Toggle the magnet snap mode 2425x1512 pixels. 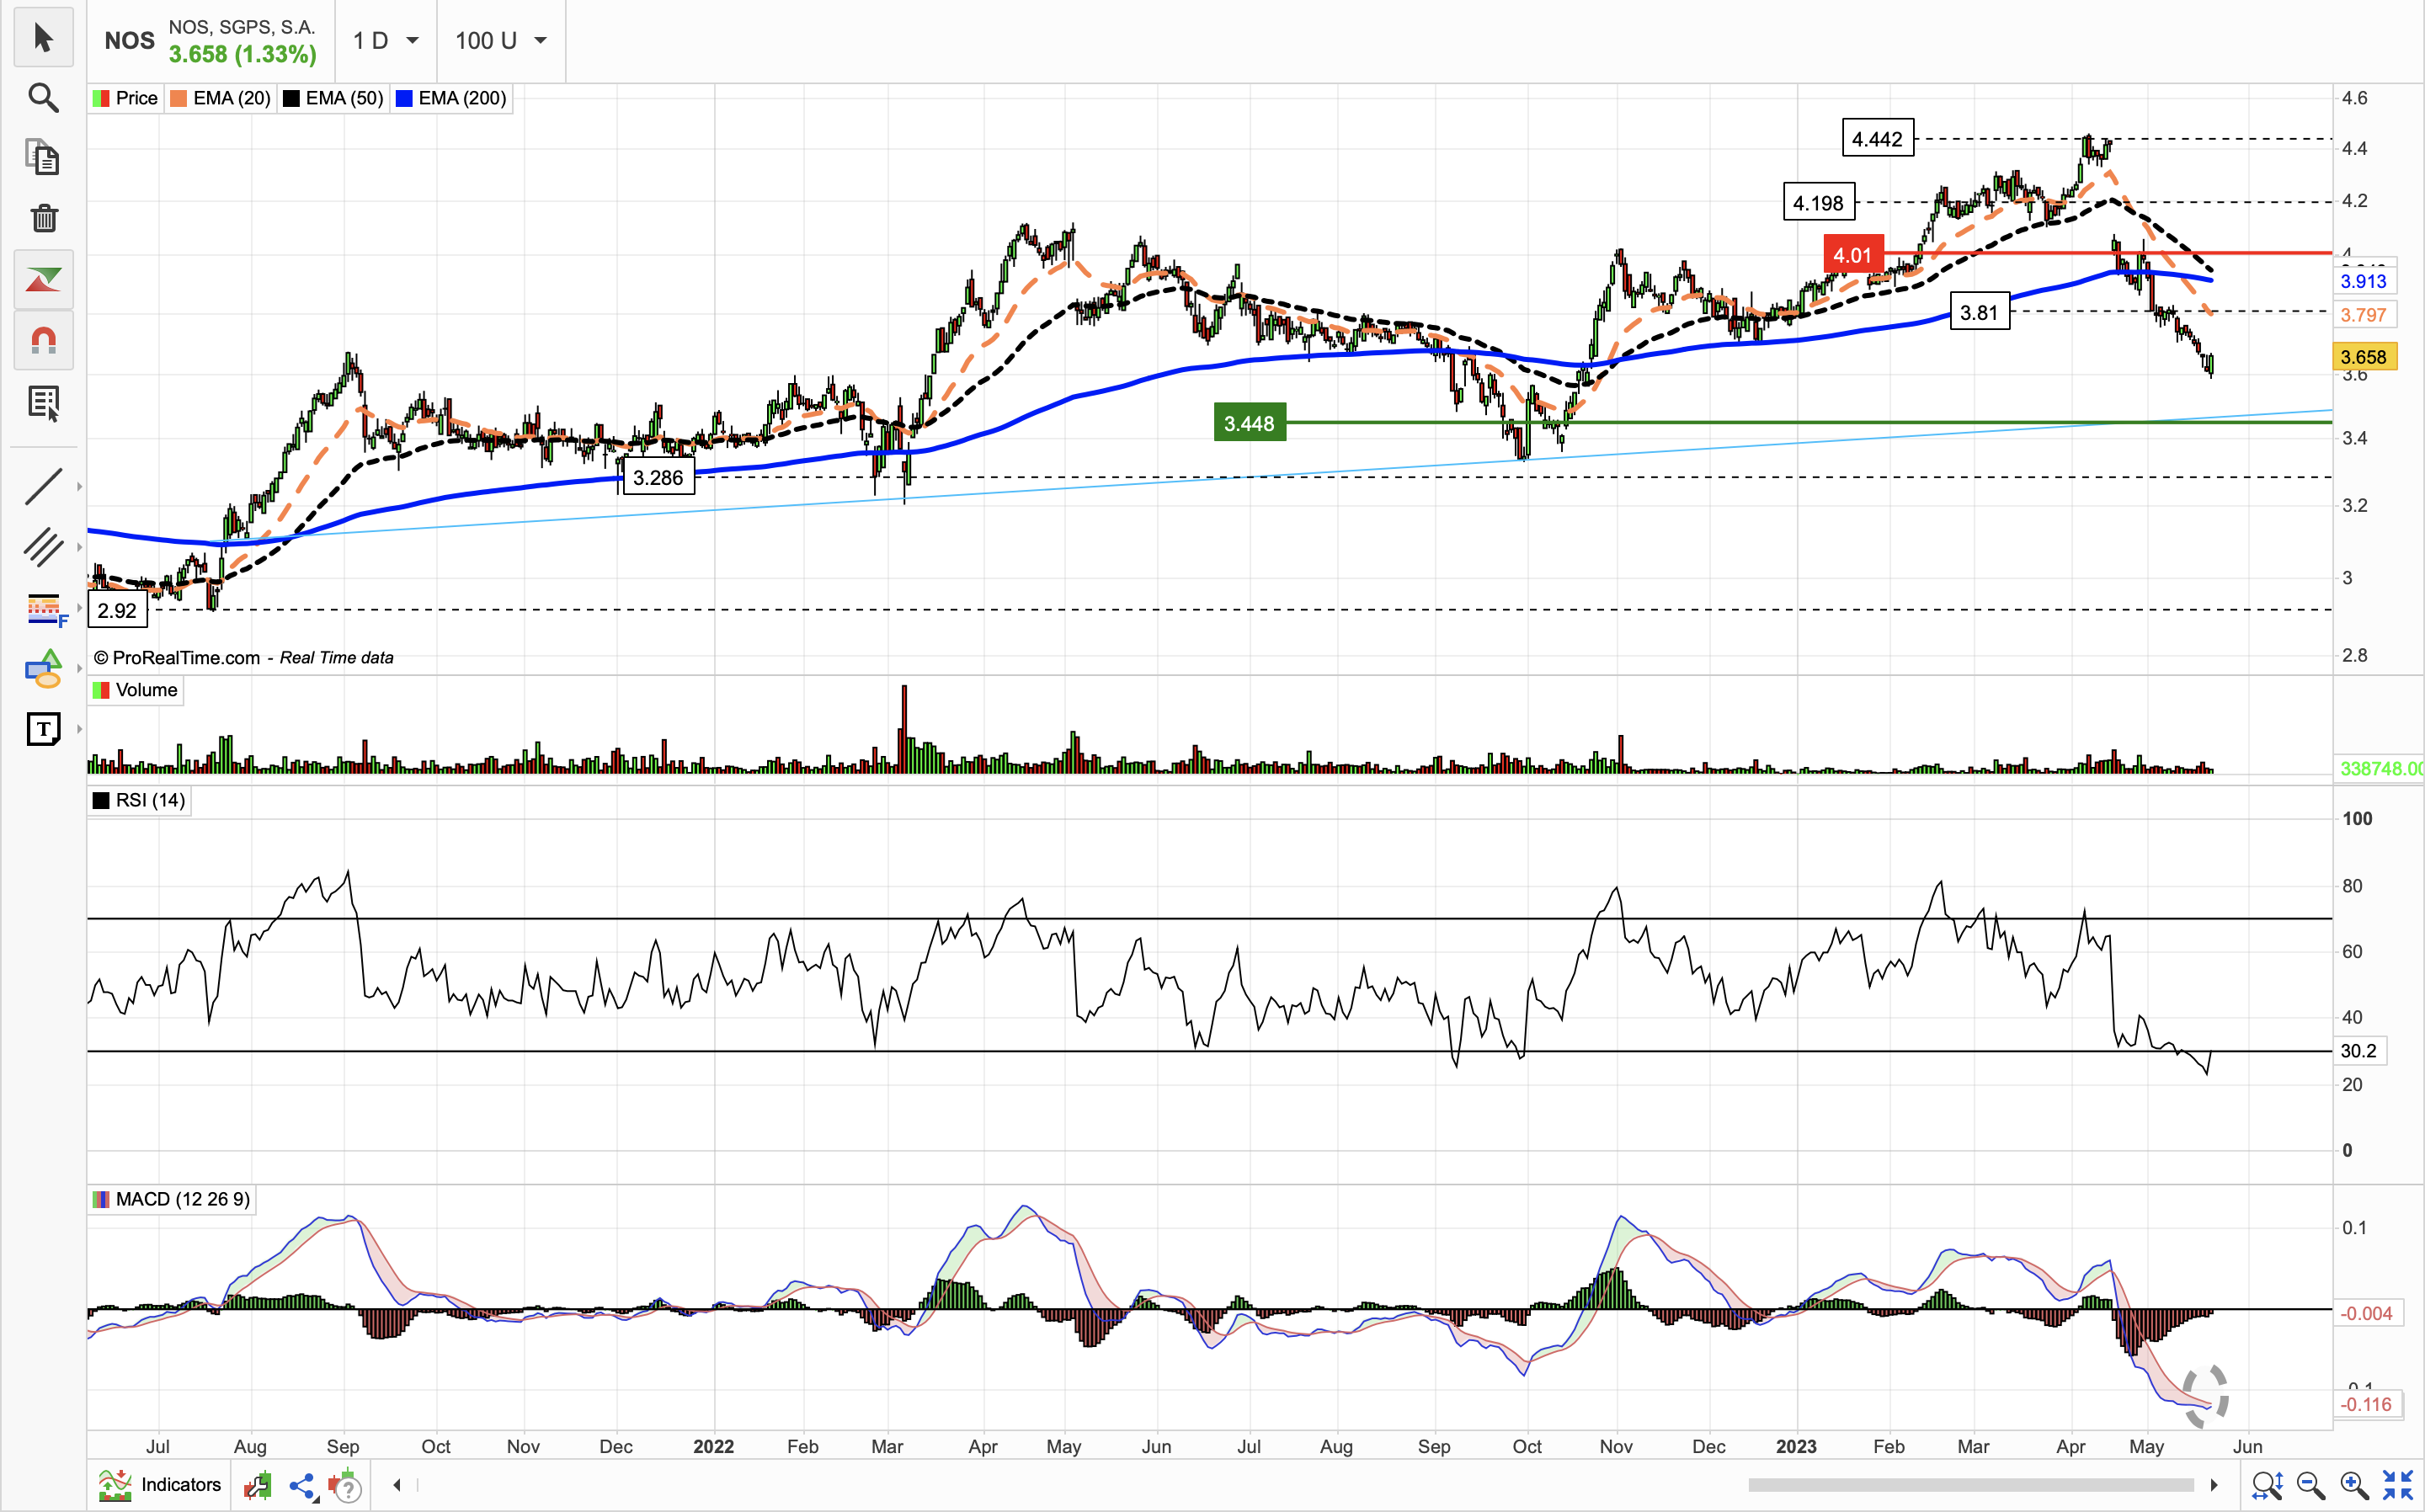(x=43, y=340)
